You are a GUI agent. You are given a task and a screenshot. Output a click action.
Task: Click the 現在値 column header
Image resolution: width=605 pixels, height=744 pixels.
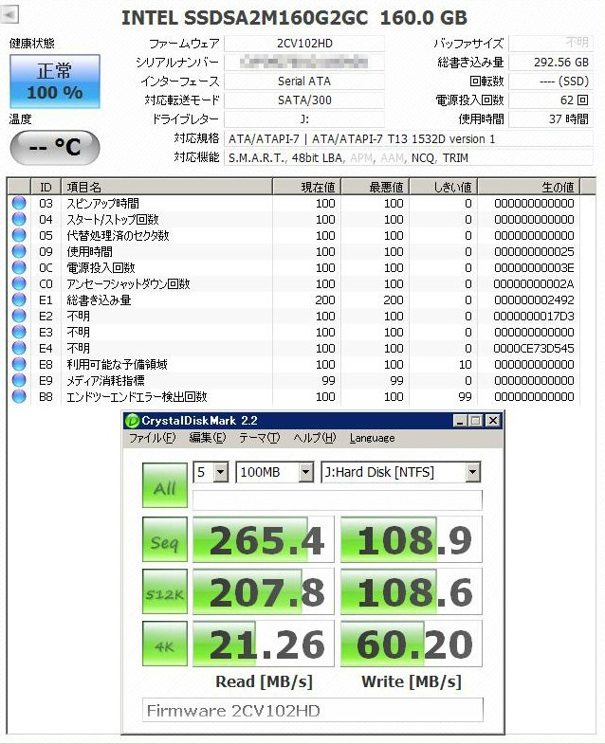click(307, 187)
